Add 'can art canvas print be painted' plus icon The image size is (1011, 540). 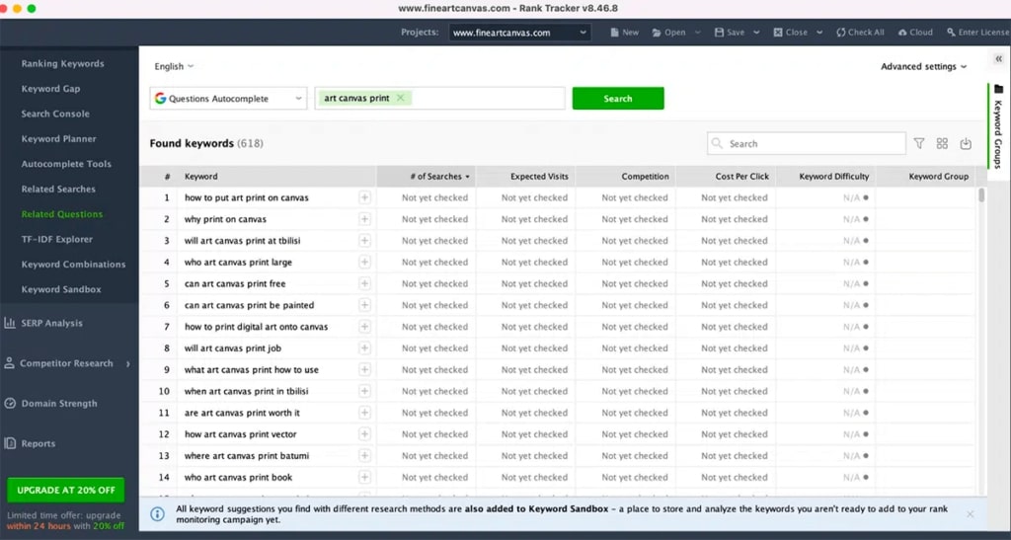coord(364,305)
